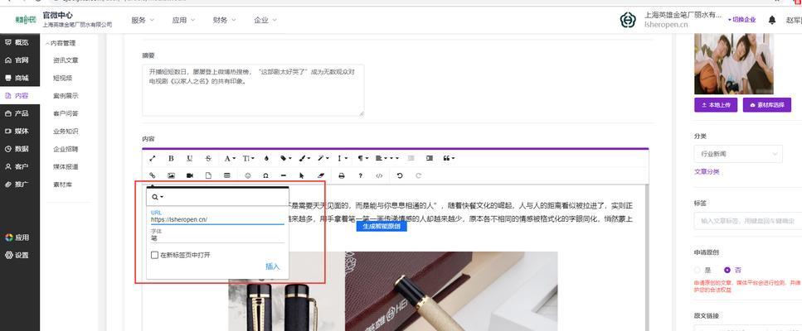Open 文章分类 link
Image resolution: width=802 pixels, height=331 pixels.
(707, 172)
